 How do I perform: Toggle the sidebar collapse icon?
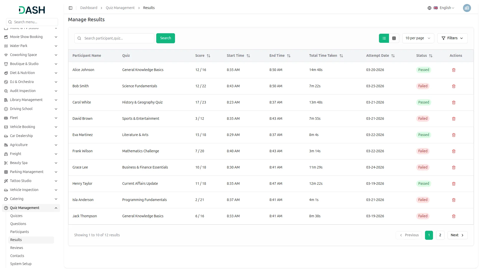tap(70, 8)
